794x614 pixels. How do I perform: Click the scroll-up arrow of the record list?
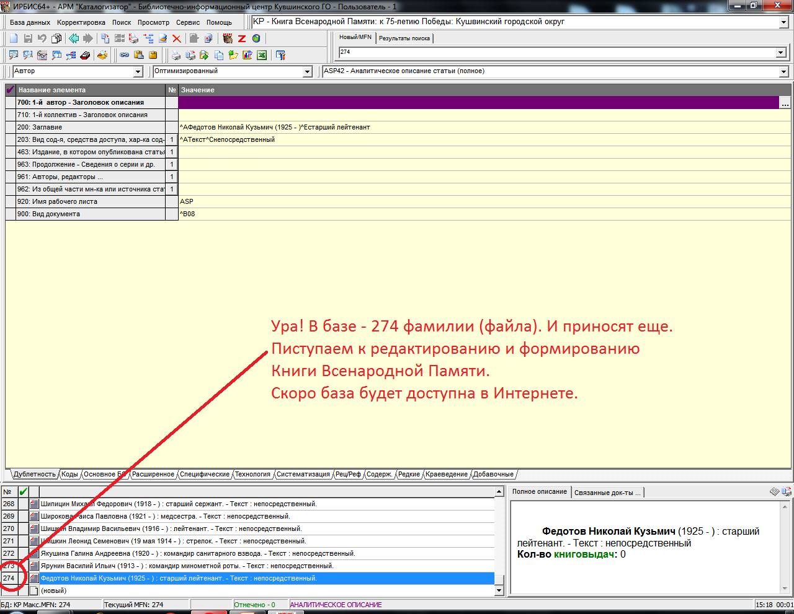tap(499, 492)
